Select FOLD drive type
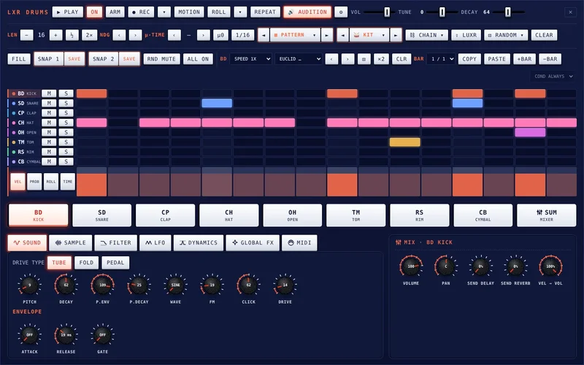Image resolution: width=584 pixels, height=365 pixels. tap(86, 263)
